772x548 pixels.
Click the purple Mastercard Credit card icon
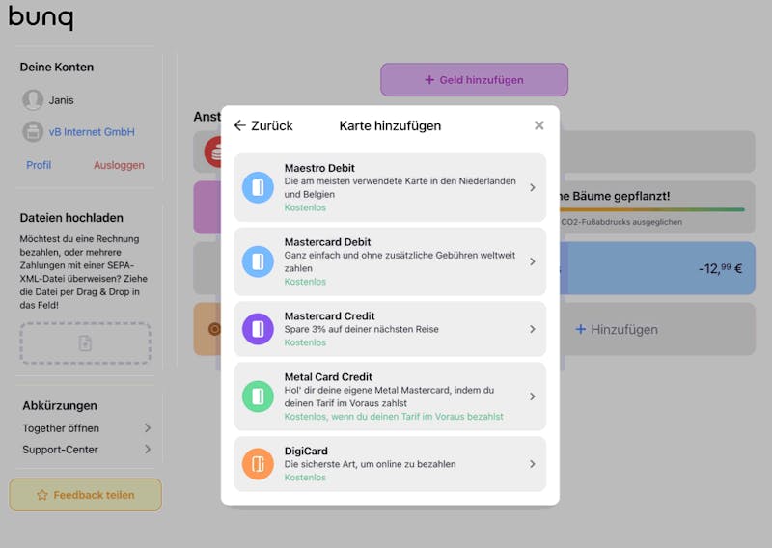(x=258, y=329)
